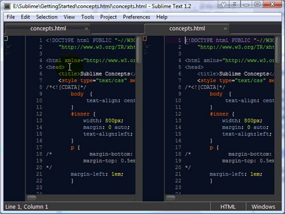Screen dimensions: 285x214
Task: Click the right pane horizontal scrollbar thumb
Action: point(170,198)
